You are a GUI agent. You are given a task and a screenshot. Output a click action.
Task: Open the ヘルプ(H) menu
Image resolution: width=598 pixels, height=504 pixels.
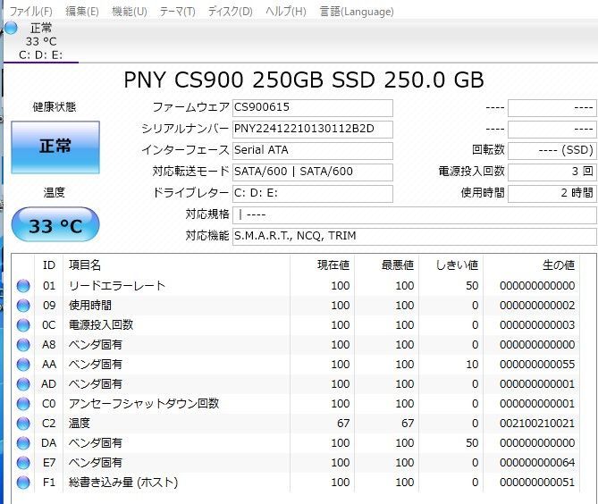[286, 11]
